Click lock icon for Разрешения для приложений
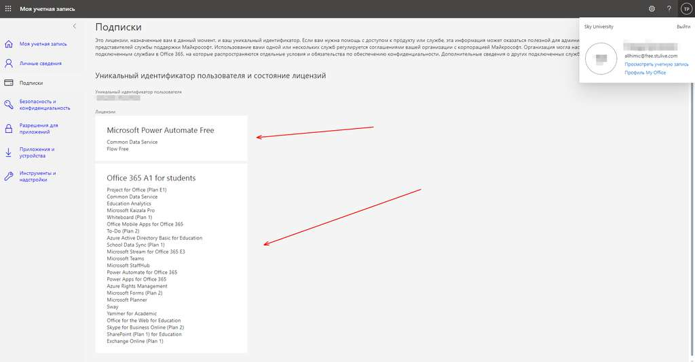Screen dimensions: 695x362 [8, 128]
